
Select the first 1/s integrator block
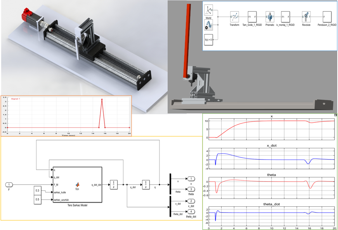pos(113,184)
